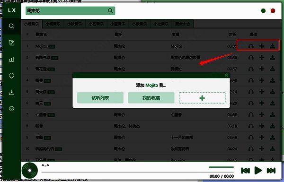Download 听妈妈的话
This screenshot has width=284, height=182.
pos(273,149)
